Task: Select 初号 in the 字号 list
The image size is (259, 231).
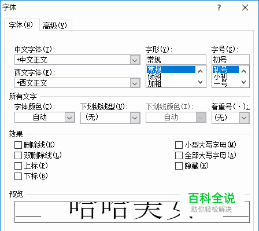Action: pyautogui.click(x=225, y=69)
